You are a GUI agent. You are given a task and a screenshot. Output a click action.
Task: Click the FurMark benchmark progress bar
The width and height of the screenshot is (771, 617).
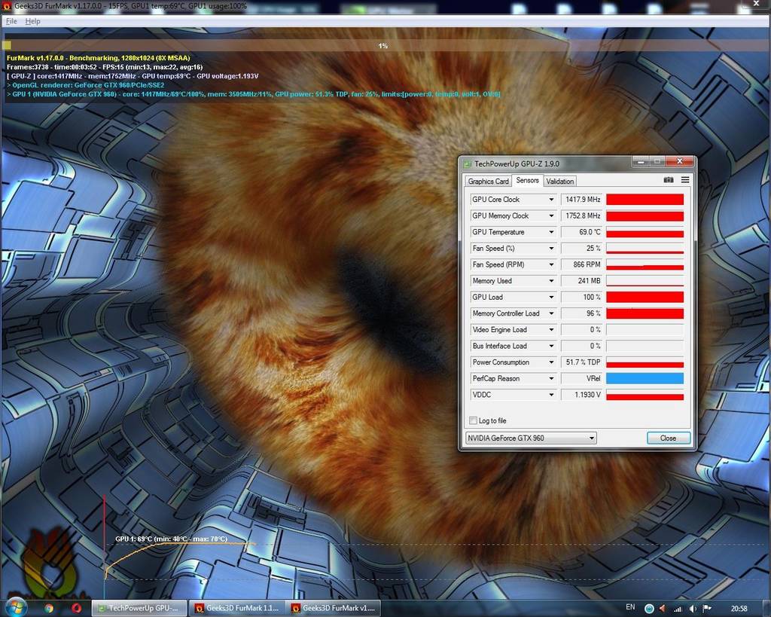tap(383, 45)
